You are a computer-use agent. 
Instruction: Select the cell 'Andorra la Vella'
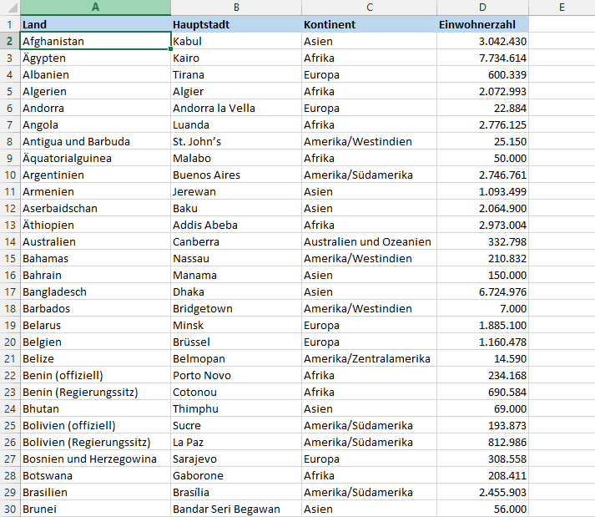point(236,108)
